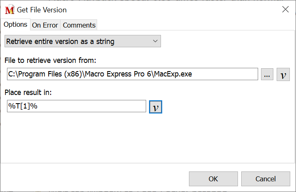Click the Get File Version title text
The width and height of the screenshot is (296, 192).
tap(42, 10)
